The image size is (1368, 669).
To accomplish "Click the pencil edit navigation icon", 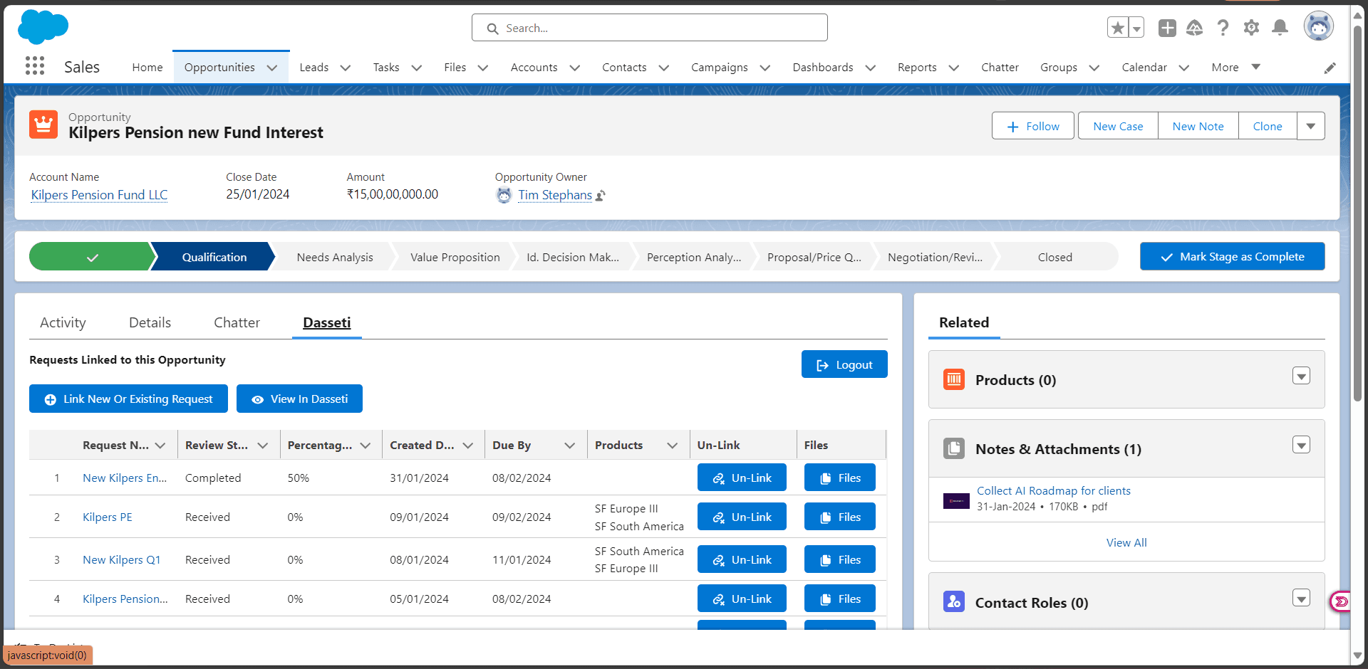I will coord(1330,68).
